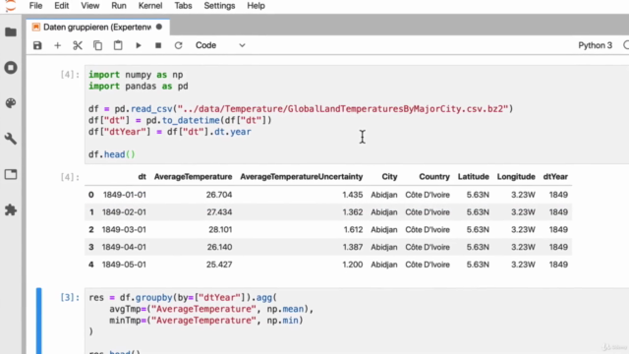The image size is (629, 354).
Task: Interrupt the kernel with stop icon
Action: tap(158, 45)
